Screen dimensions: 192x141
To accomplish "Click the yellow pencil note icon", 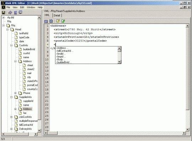I will pos(58,21).
